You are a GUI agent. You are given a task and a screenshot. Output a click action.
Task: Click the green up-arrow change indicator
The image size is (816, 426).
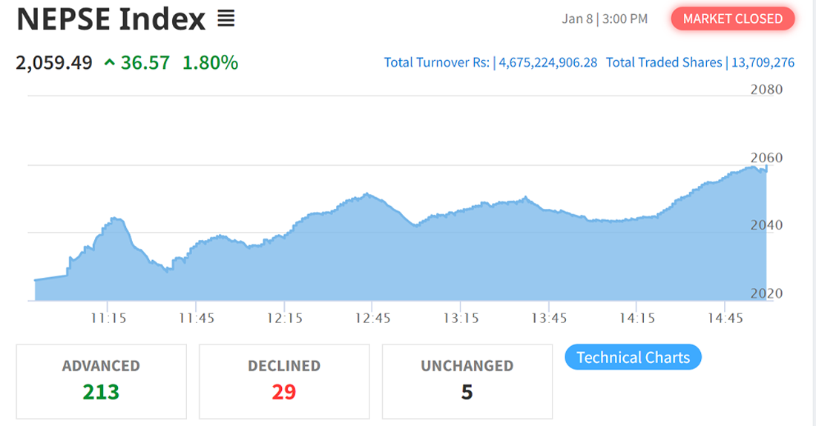point(110,63)
